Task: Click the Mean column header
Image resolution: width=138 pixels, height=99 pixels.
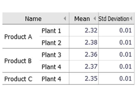Action: tap(82, 19)
